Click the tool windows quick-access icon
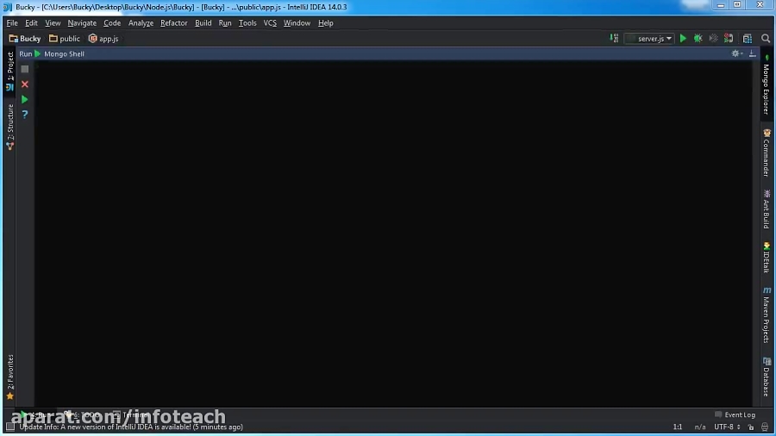 pos(9,427)
